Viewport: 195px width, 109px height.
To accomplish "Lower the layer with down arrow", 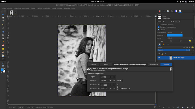I will pos(174,108).
